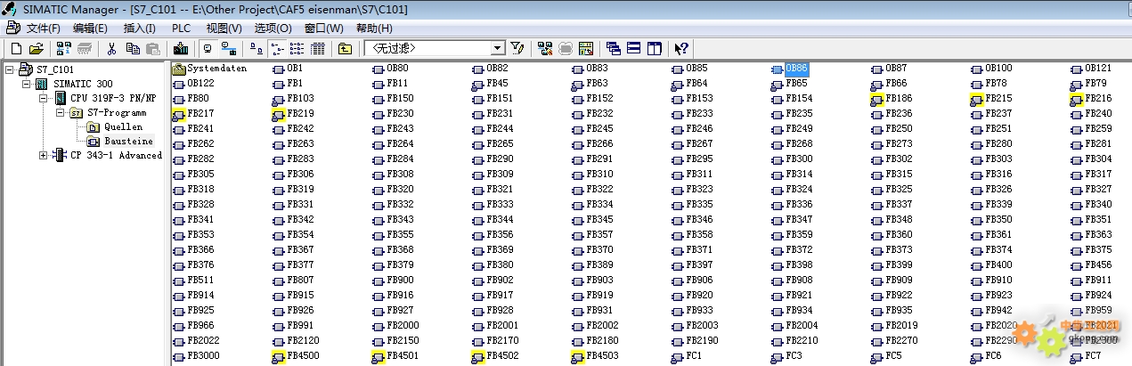This screenshot has height=366, width=1132.
Task: Select SIMATIC 300 station in tree
Action: pyautogui.click(x=85, y=83)
